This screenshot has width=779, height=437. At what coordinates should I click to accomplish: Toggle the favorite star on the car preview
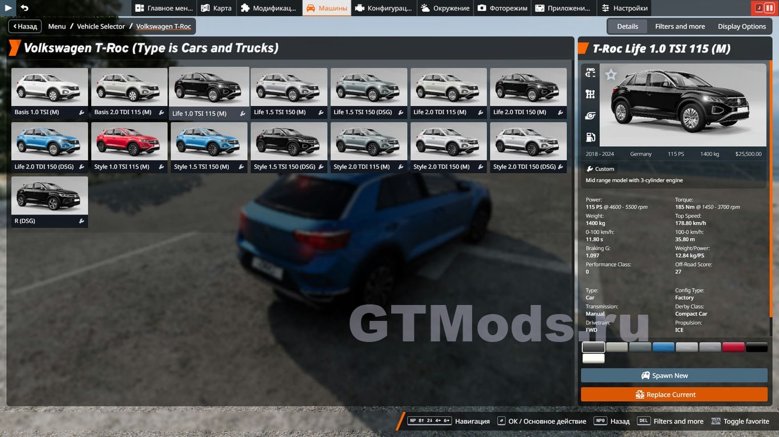point(611,75)
